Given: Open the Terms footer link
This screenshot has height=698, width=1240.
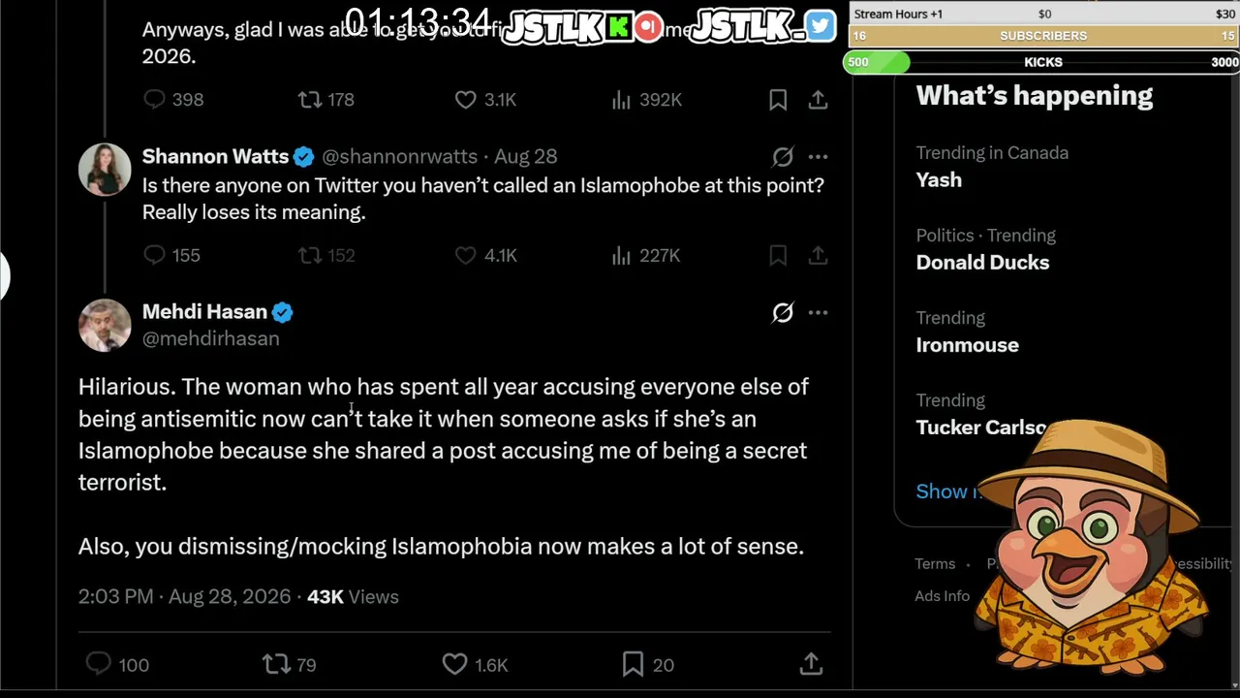Looking at the screenshot, I should pyautogui.click(x=935, y=563).
